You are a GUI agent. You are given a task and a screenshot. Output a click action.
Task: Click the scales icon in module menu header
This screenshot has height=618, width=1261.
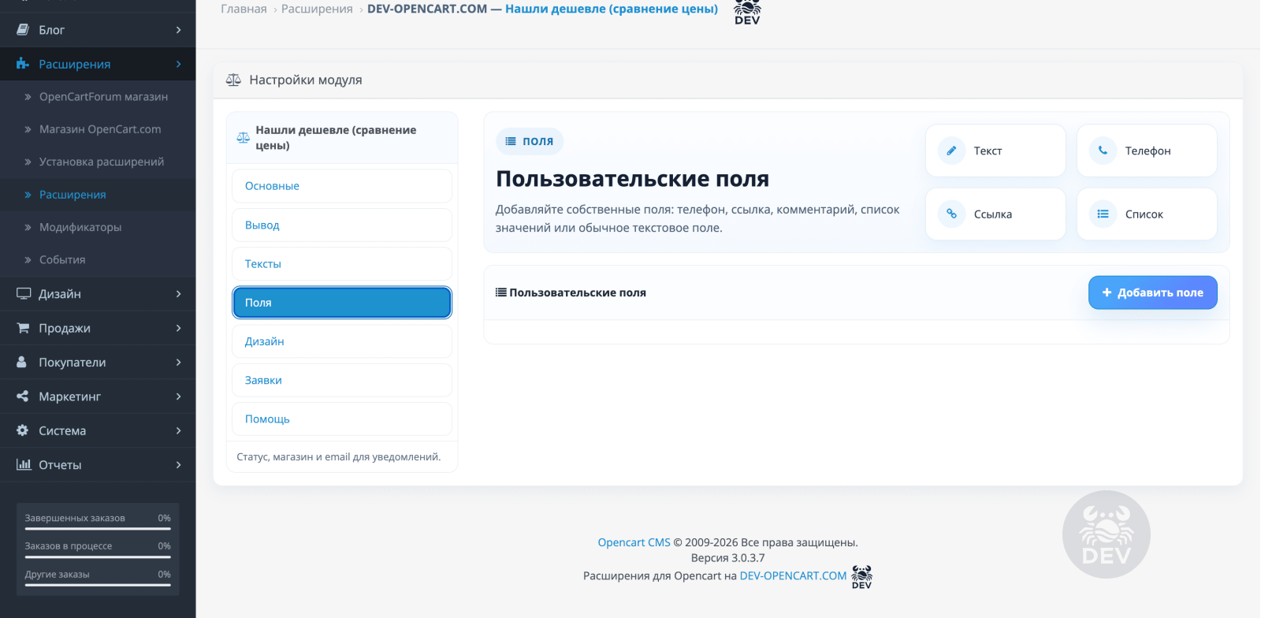(x=244, y=138)
